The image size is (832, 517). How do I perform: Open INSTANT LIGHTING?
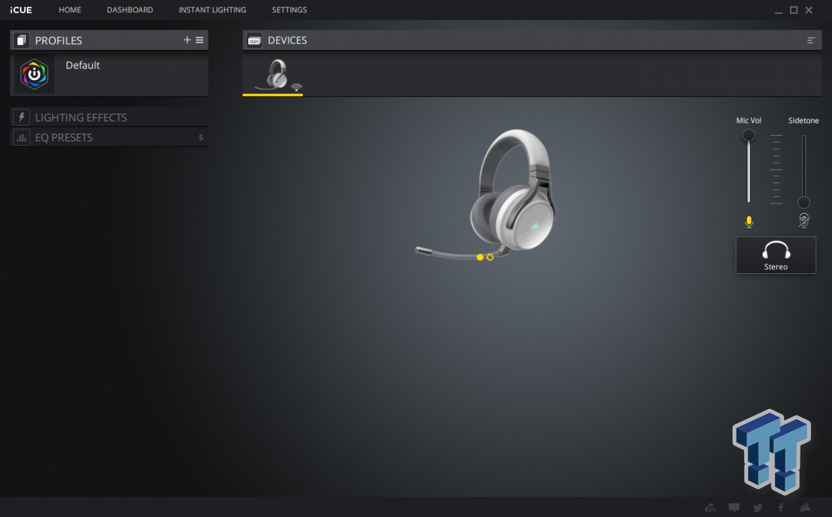pyautogui.click(x=212, y=10)
